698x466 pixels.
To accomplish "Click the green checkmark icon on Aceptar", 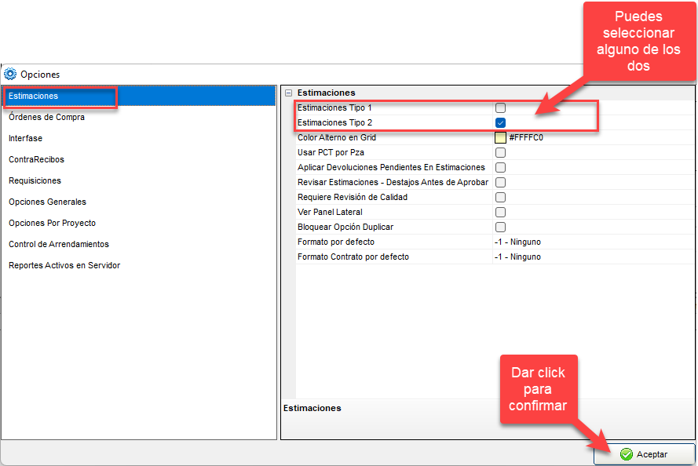I will point(626,454).
